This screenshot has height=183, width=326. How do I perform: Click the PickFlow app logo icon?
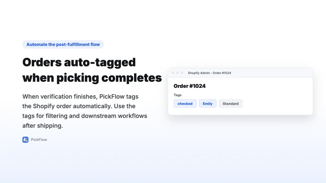pos(25,139)
